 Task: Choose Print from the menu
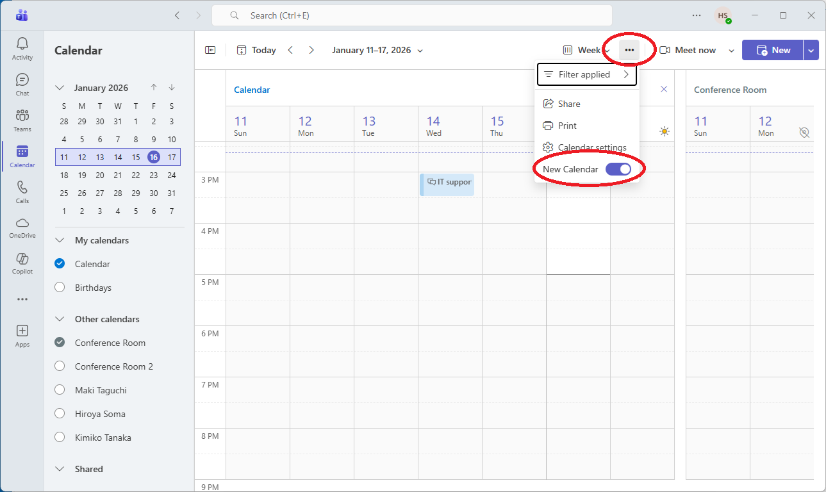click(567, 126)
